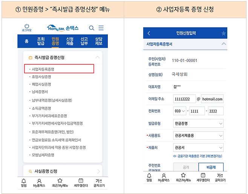
Task: Collapse the 즉시발급 증명신청 section
Action: click(x=98, y=57)
